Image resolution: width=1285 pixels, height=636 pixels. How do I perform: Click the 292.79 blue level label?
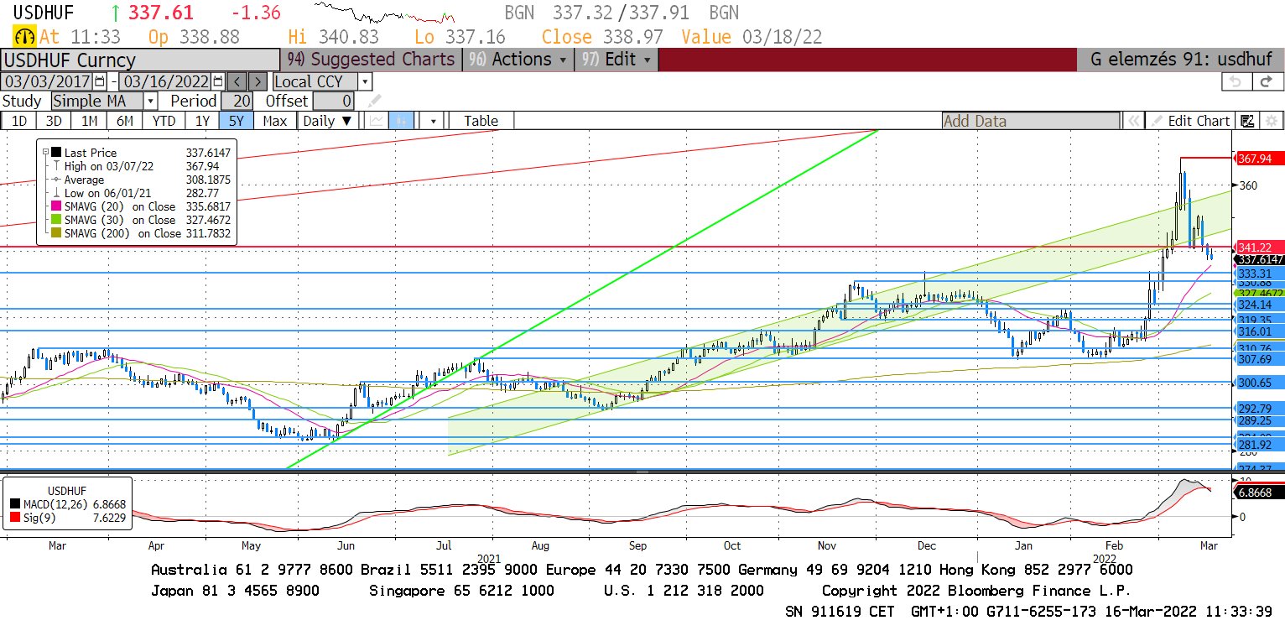(1259, 409)
